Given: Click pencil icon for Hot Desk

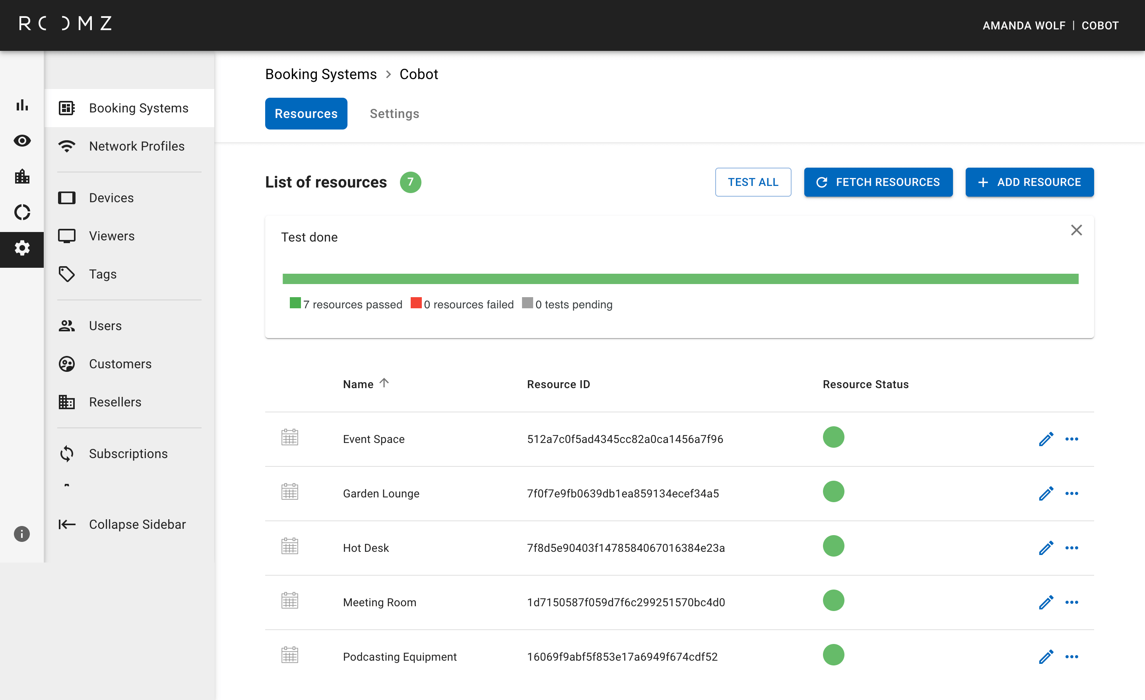Looking at the screenshot, I should (1046, 547).
